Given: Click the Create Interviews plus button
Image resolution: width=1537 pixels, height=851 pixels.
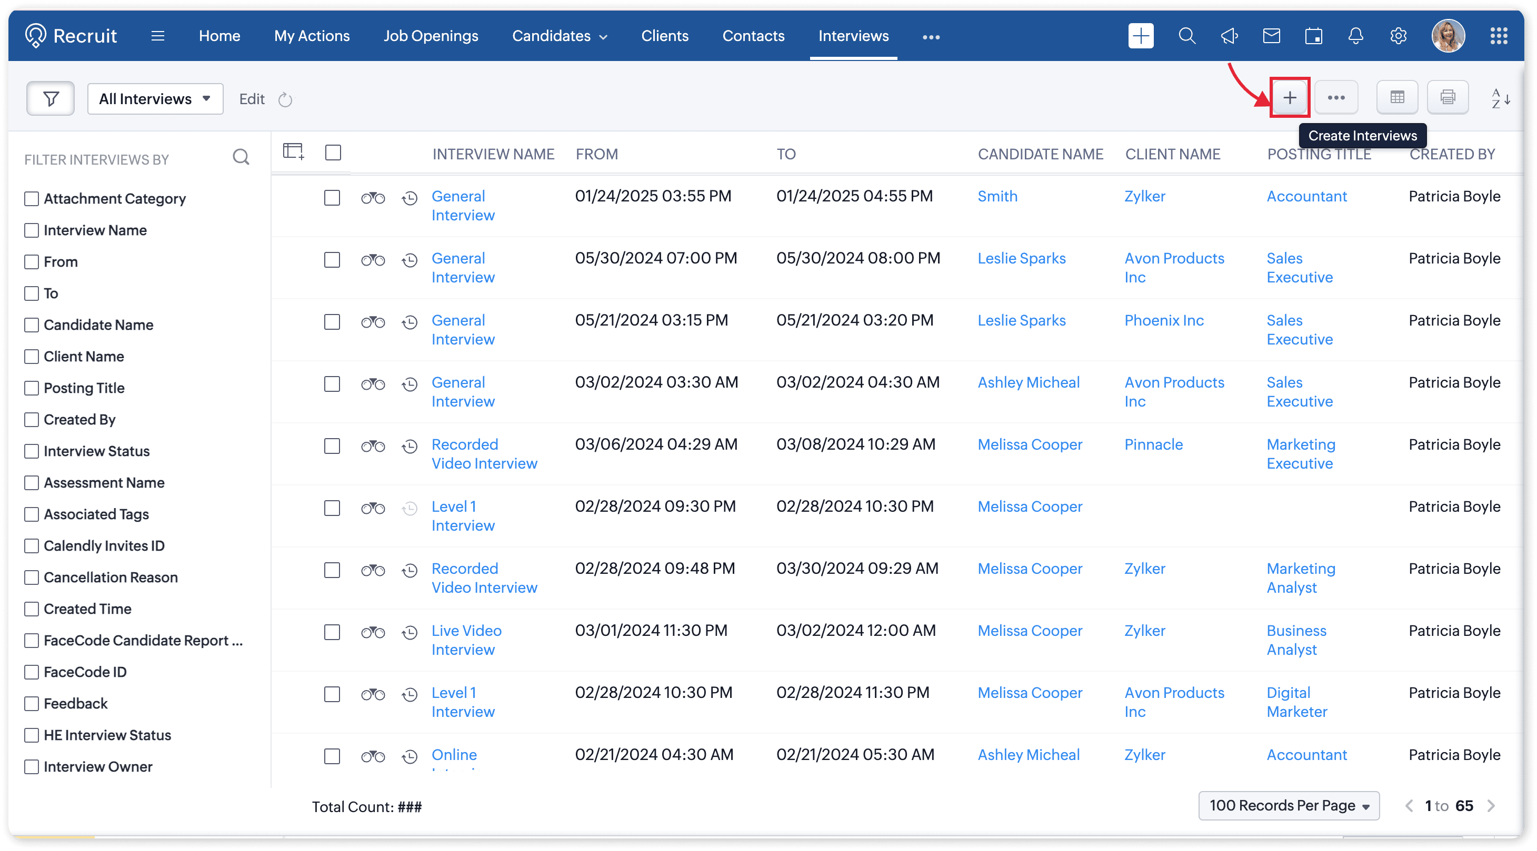Looking at the screenshot, I should point(1290,98).
